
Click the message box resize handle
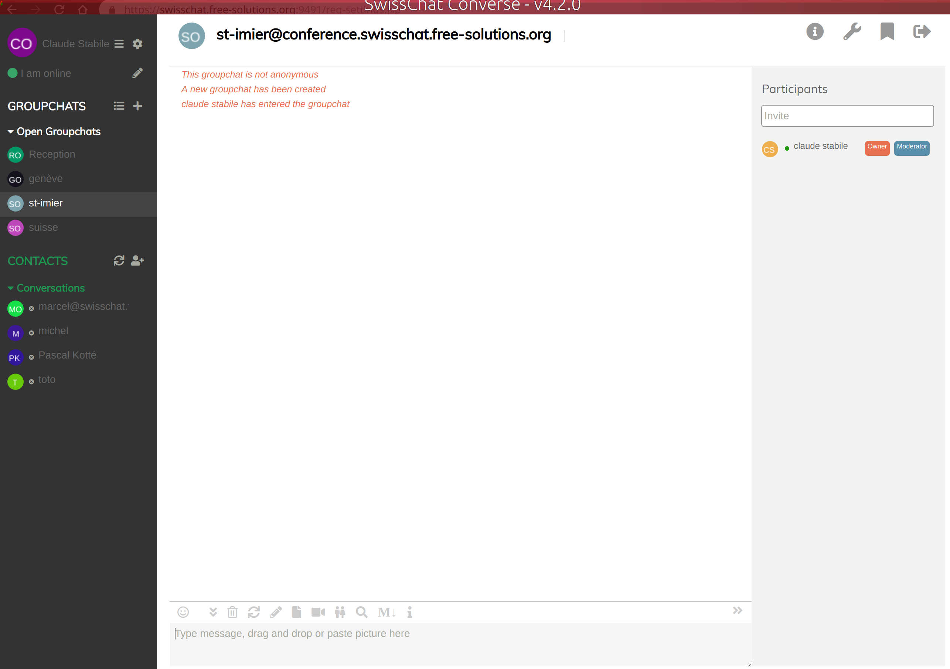click(748, 663)
